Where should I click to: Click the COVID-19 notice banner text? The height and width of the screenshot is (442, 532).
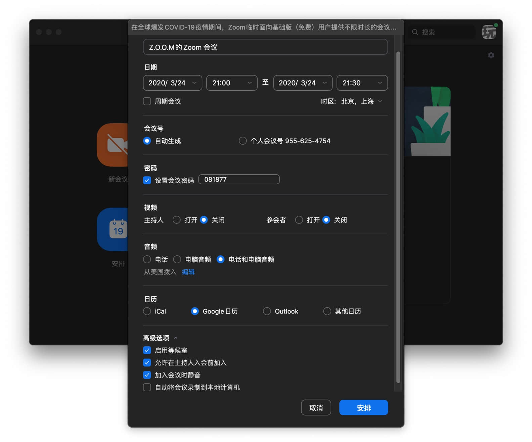tap(264, 27)
